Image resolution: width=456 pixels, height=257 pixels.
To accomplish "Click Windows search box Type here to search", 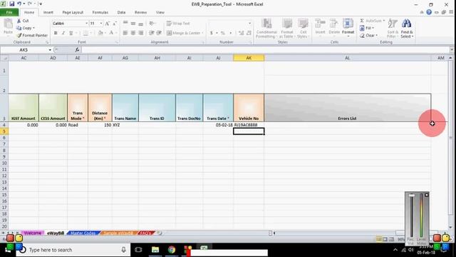I will [x=73, y=250].
